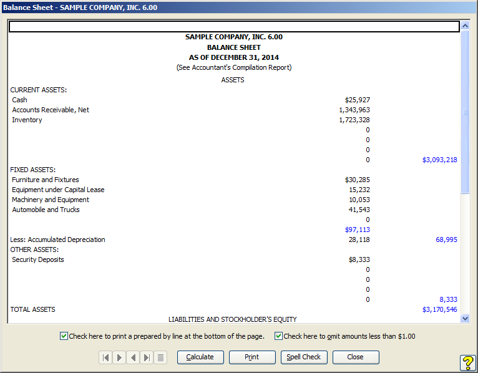
Task: Click the lines list icon beside the navigation arrows
Action: (x=160, y=357)
